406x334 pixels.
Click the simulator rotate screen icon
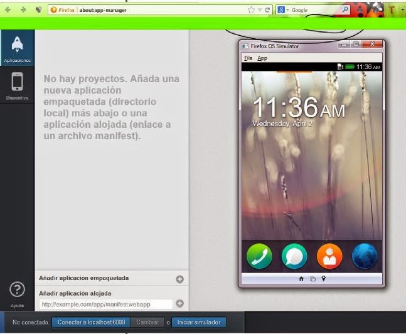pos(313,279)
